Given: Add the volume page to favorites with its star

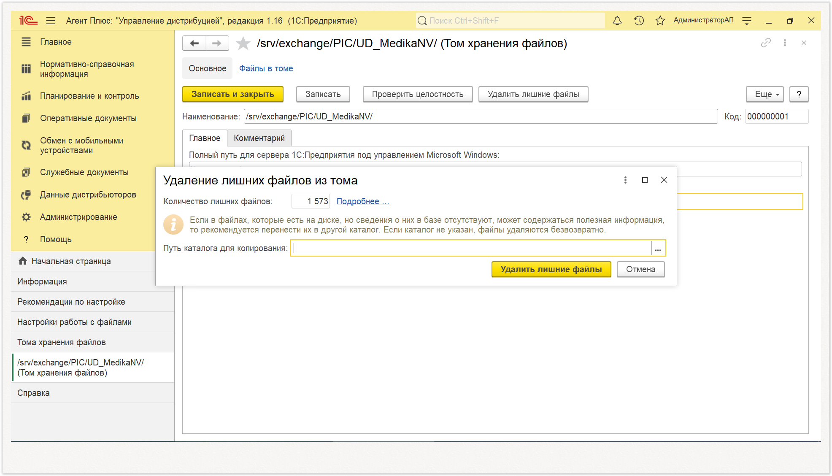Looking at the screenshot, I should click(x=243, y=43).
